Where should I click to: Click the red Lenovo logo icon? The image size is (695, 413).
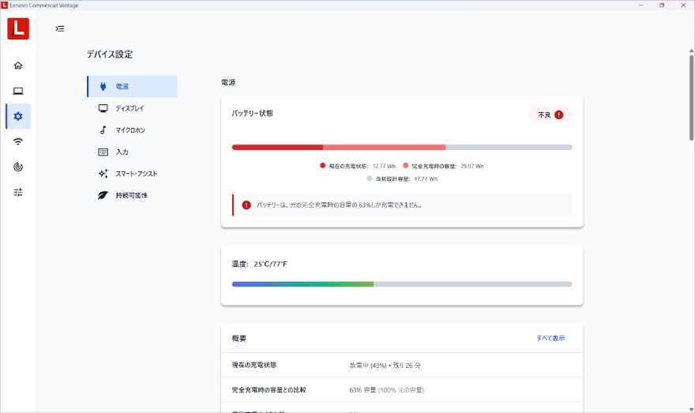point(18,28)
